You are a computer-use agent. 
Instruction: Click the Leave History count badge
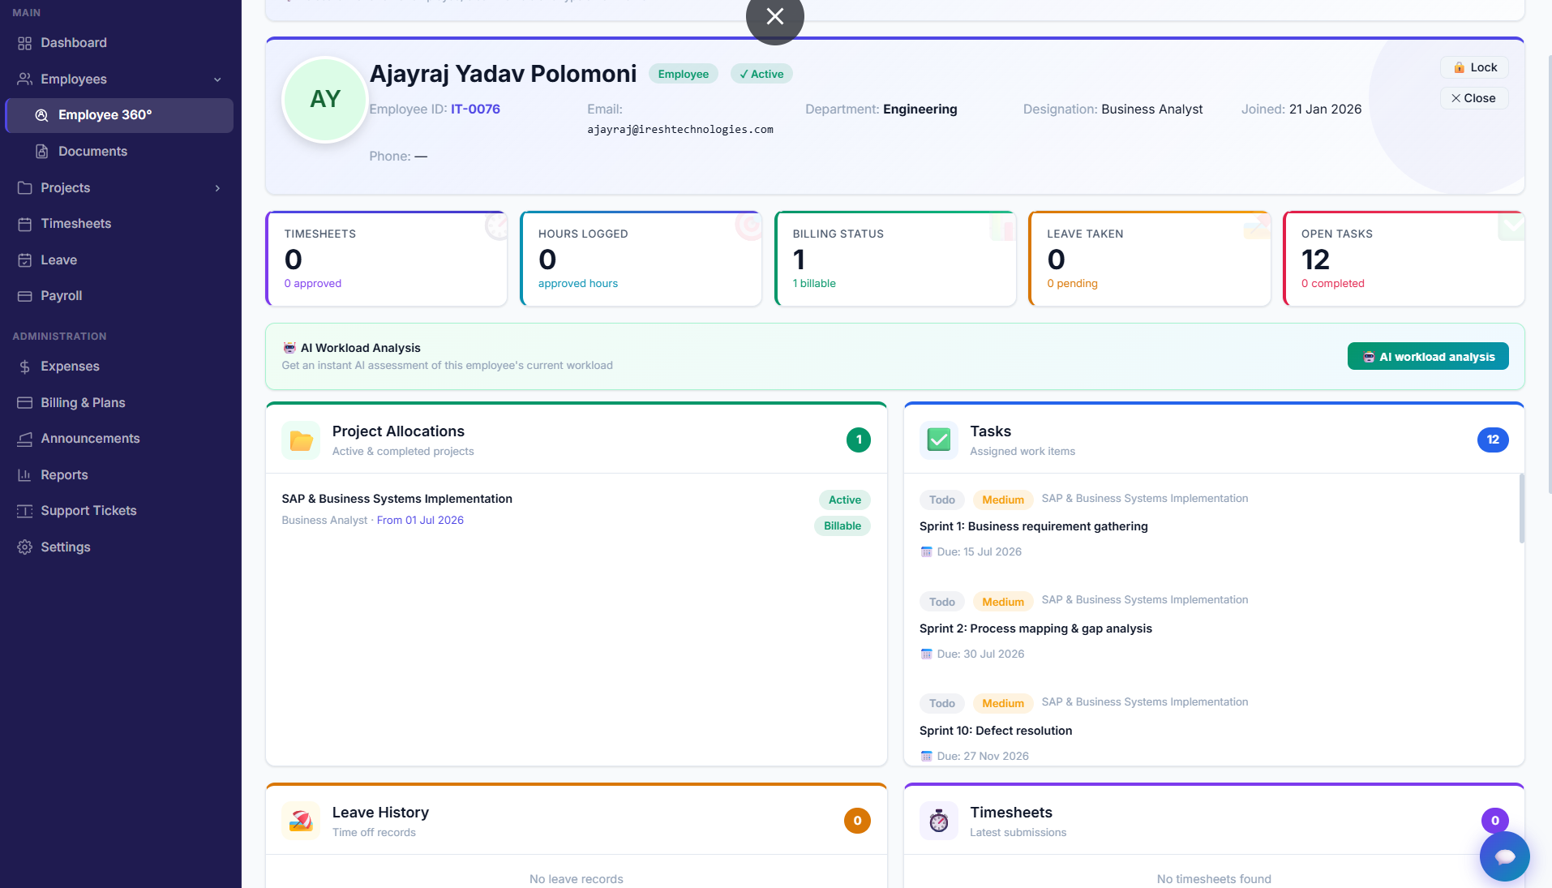[857, 821]
